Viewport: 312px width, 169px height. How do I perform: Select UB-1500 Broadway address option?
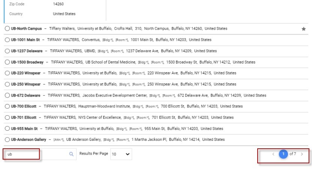[7, 62]
